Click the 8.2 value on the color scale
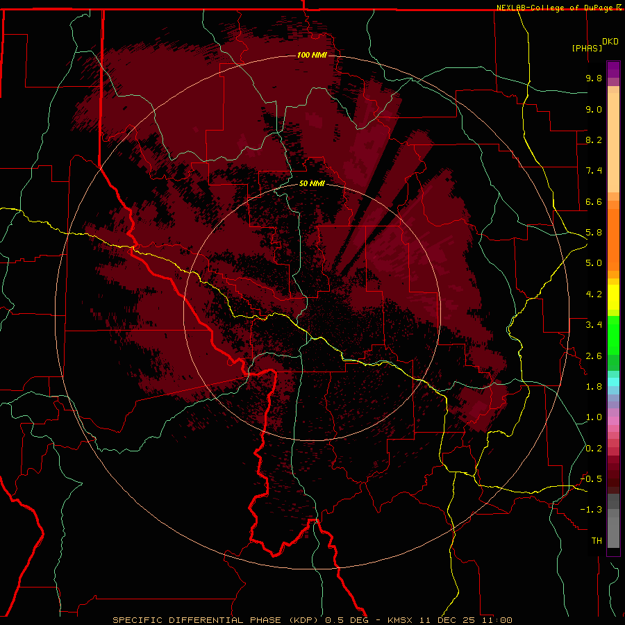Screen dimensions: 625x625 (594, 140)
